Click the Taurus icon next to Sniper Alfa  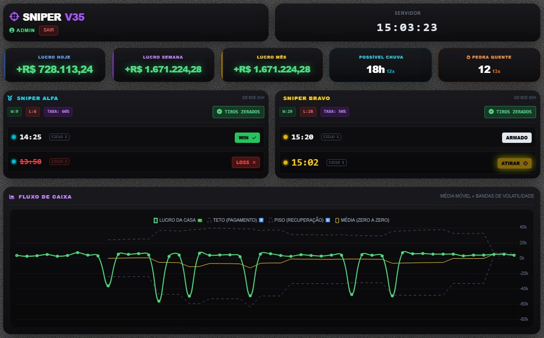coord(10,98)
